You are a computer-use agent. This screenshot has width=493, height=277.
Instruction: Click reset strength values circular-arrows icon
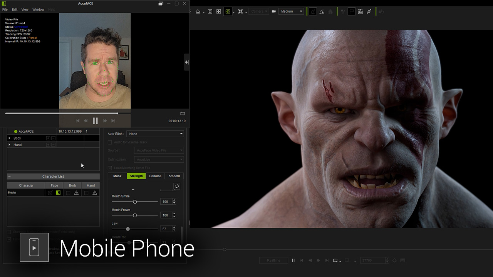[x=177, y=186]
